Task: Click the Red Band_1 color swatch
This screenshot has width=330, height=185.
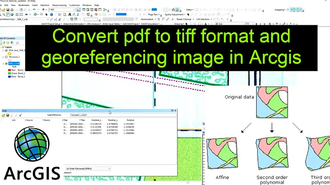Action: [9, 70]
